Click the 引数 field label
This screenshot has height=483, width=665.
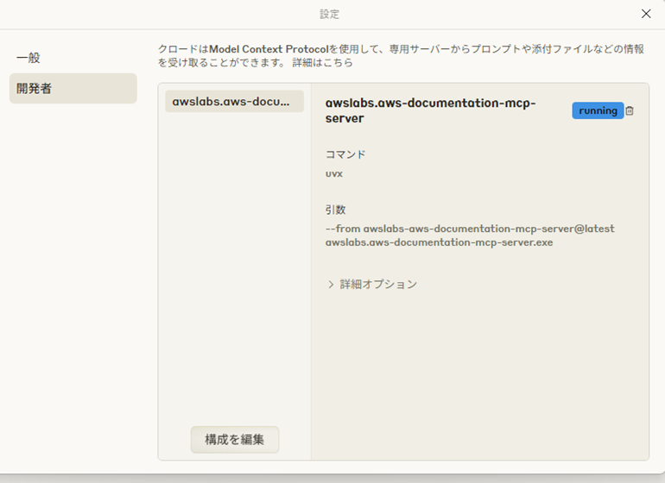click(x=336, y=210)
